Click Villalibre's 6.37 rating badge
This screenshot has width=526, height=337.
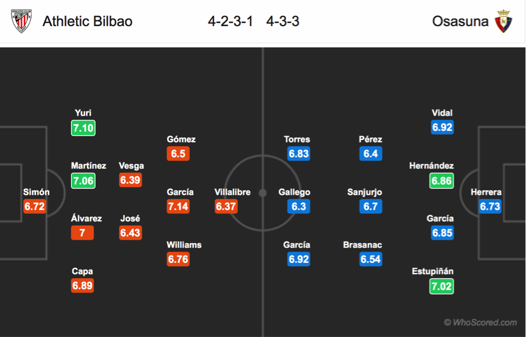[226, 206]
